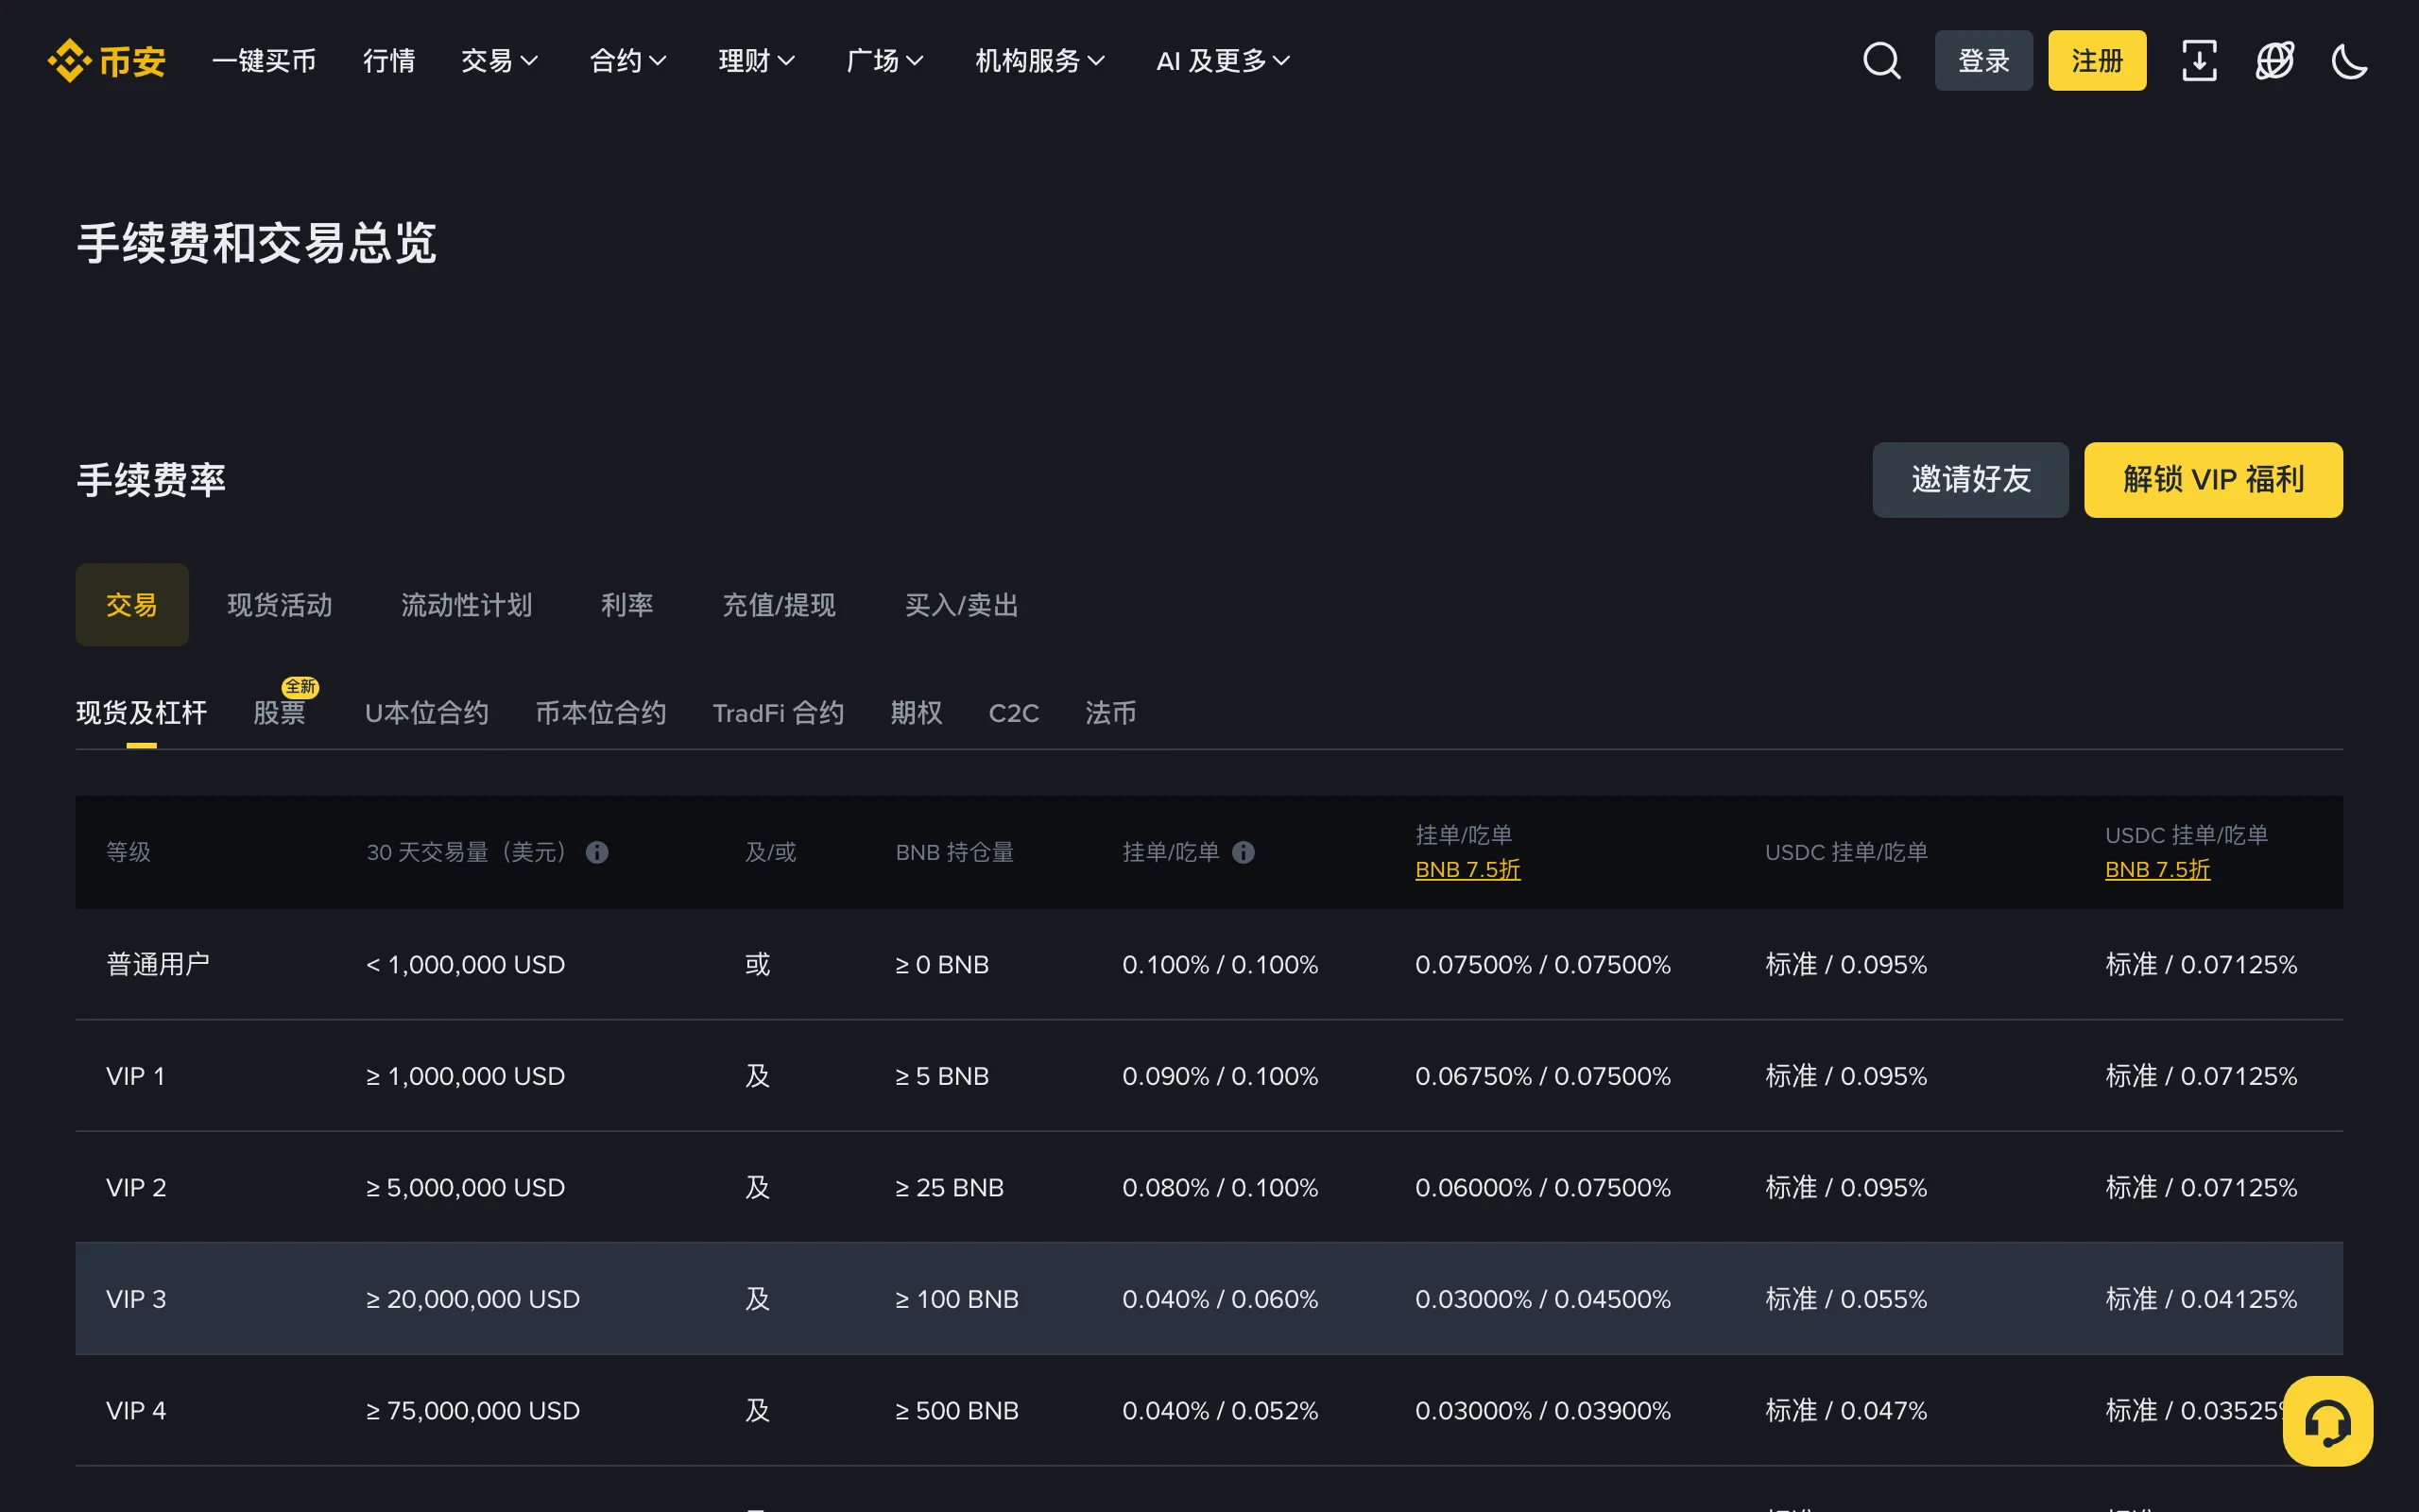Click BNB 7.5折 link under 挂单/吃单
The height and width of the screenshot is (1512, 2419).
tap(1467, 870)
